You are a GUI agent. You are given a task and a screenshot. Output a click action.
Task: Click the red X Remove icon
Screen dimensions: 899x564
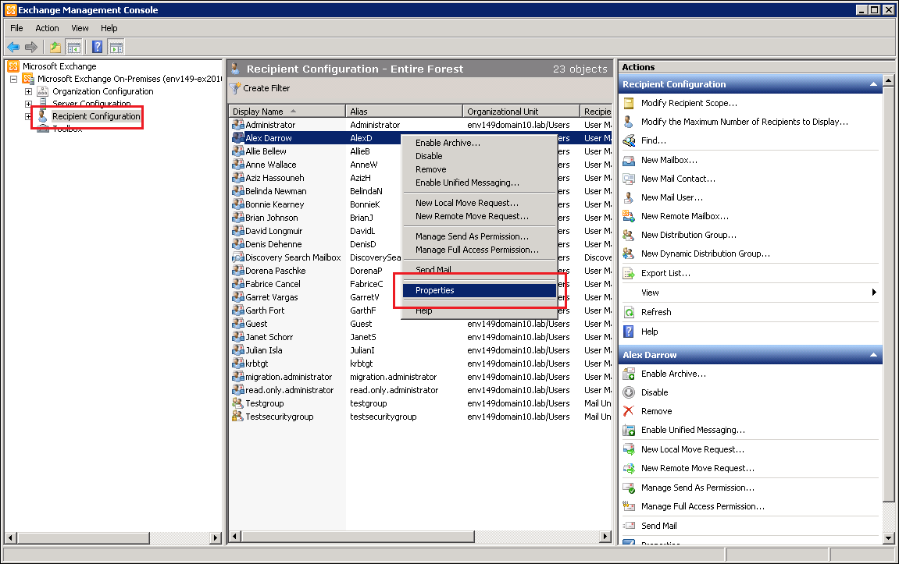(x=629, y=411)
